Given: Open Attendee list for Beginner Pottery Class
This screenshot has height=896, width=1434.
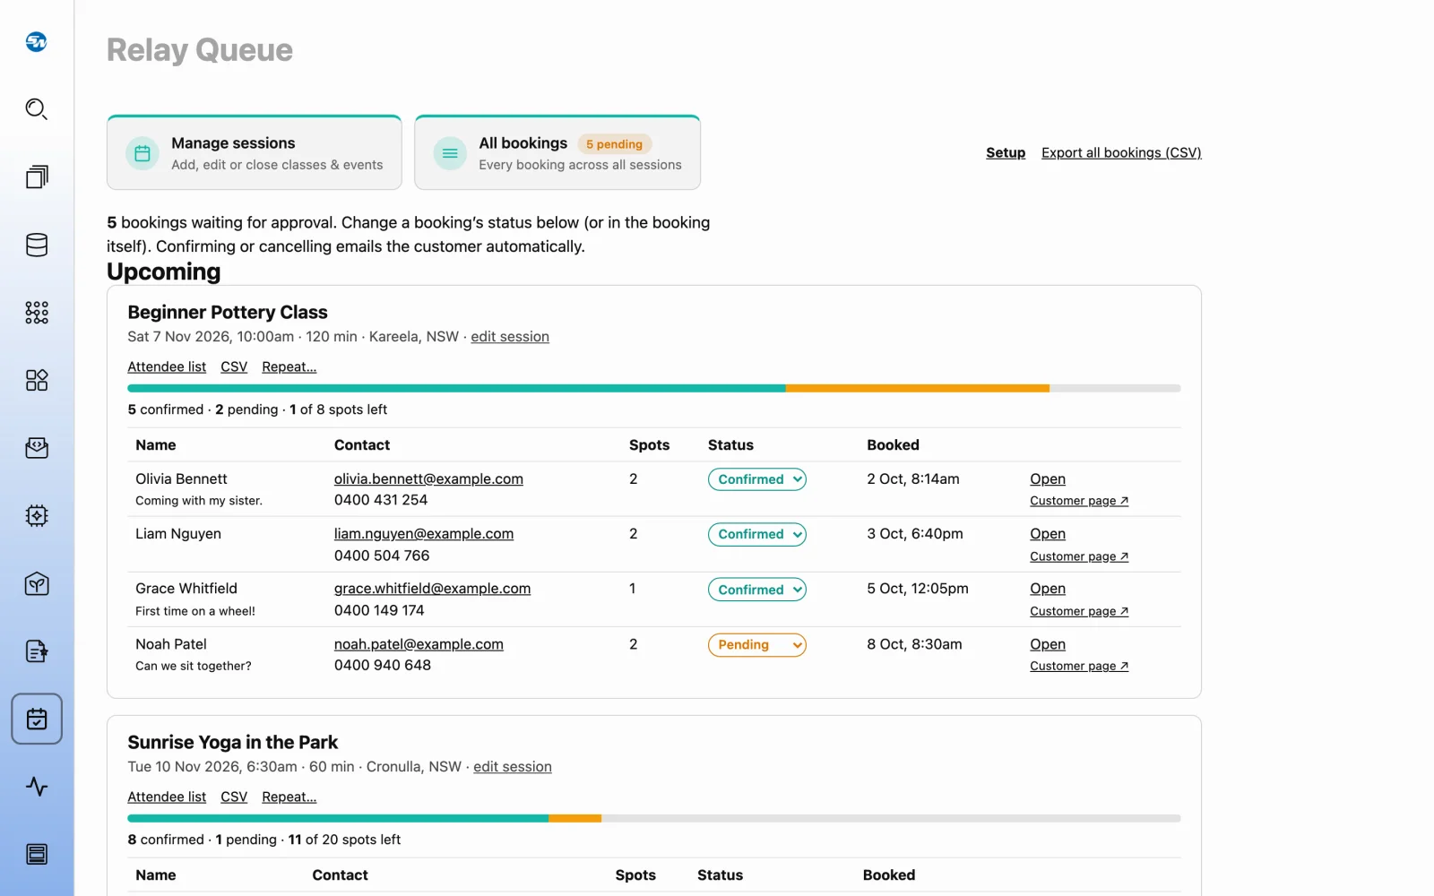Looking at the screenshot, I should pos(167,366).
